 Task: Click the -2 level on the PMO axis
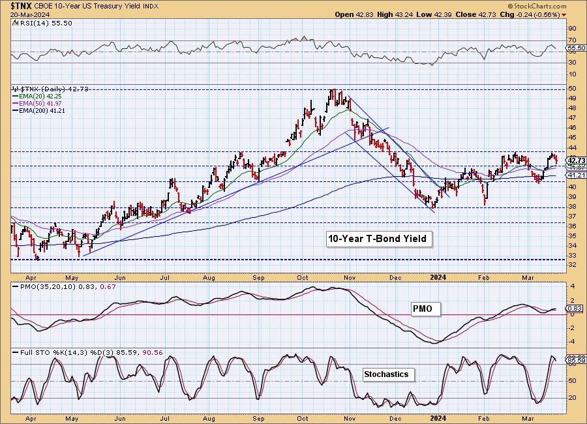pyautogui.click(x=572, y=327)
